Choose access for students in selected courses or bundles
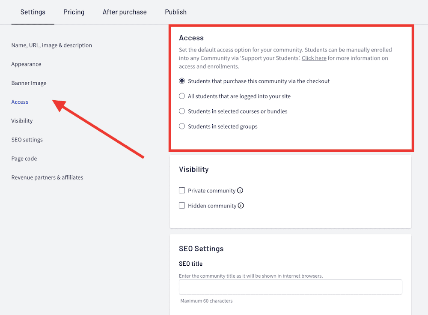The image size is (428, 315). pyautogui.click(x=181, y=111)
